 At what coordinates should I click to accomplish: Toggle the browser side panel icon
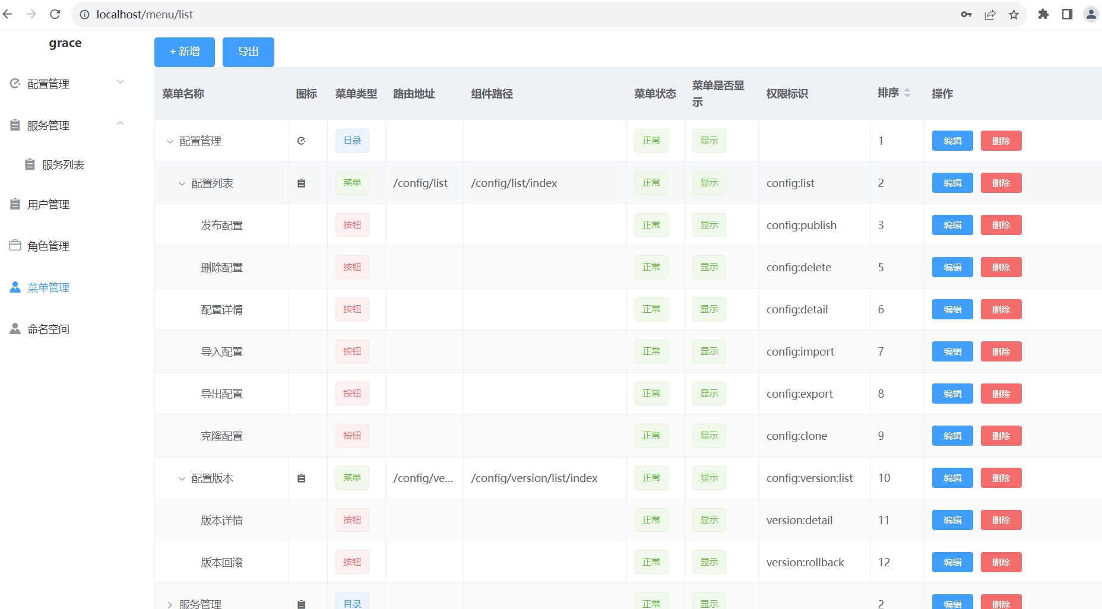(1067, 14)
